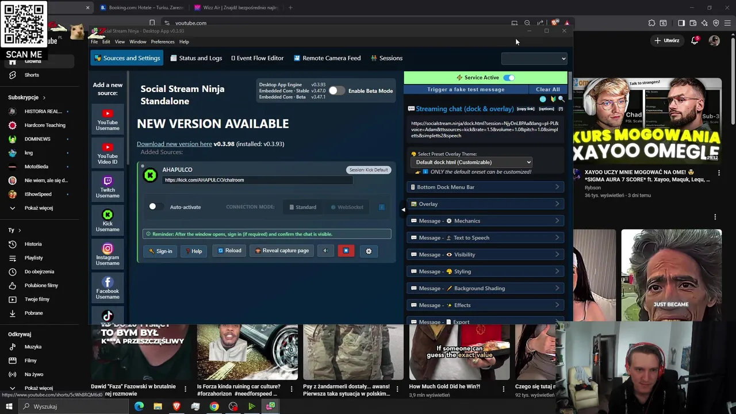This screenshot has width=736, height=414.
Task: Expand the Bottom Dock Menu Bar section
Action: pyautogui.click(x=485, y=187)
